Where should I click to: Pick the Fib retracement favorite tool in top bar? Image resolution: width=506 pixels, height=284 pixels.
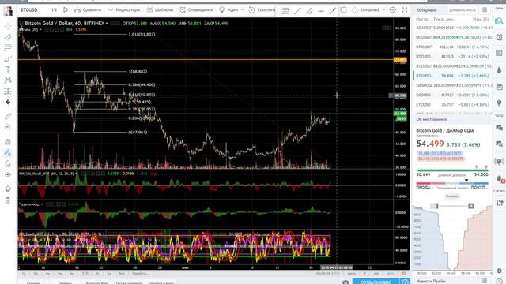[285, 10]
